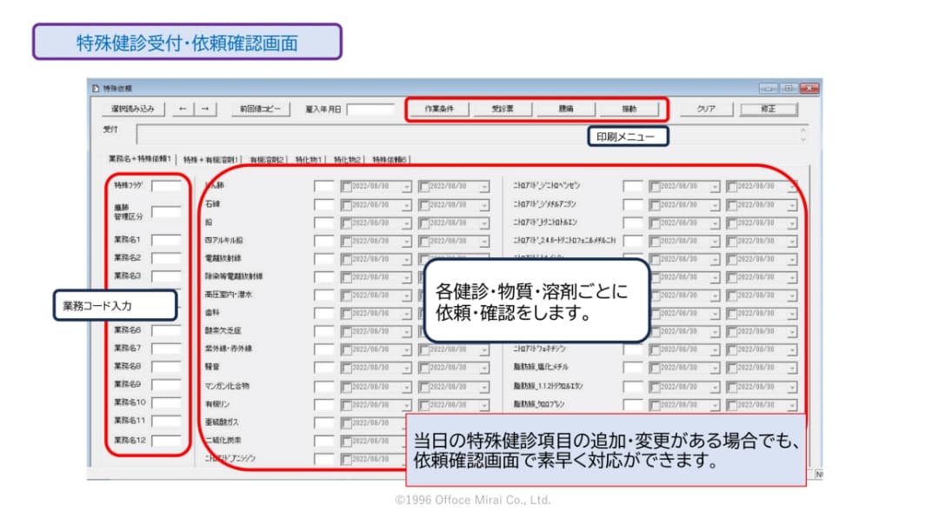Image resolution: width=946 pixels, height=518 pixels.
Task: Expand first date dropdown in 鉛 row
Action: (x=406, y=222)
